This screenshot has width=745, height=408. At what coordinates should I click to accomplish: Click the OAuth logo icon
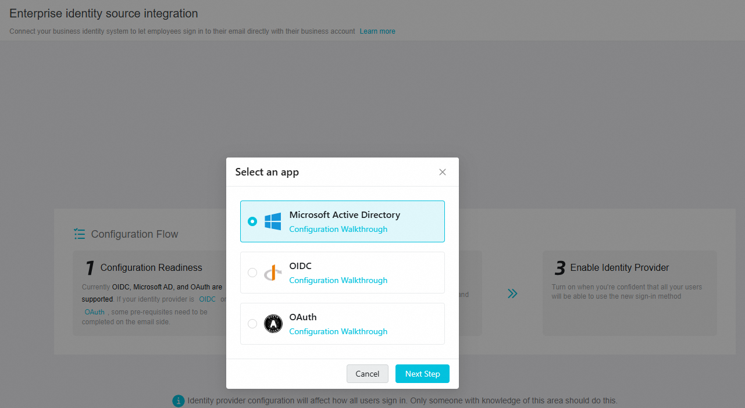tap(273, 324)
